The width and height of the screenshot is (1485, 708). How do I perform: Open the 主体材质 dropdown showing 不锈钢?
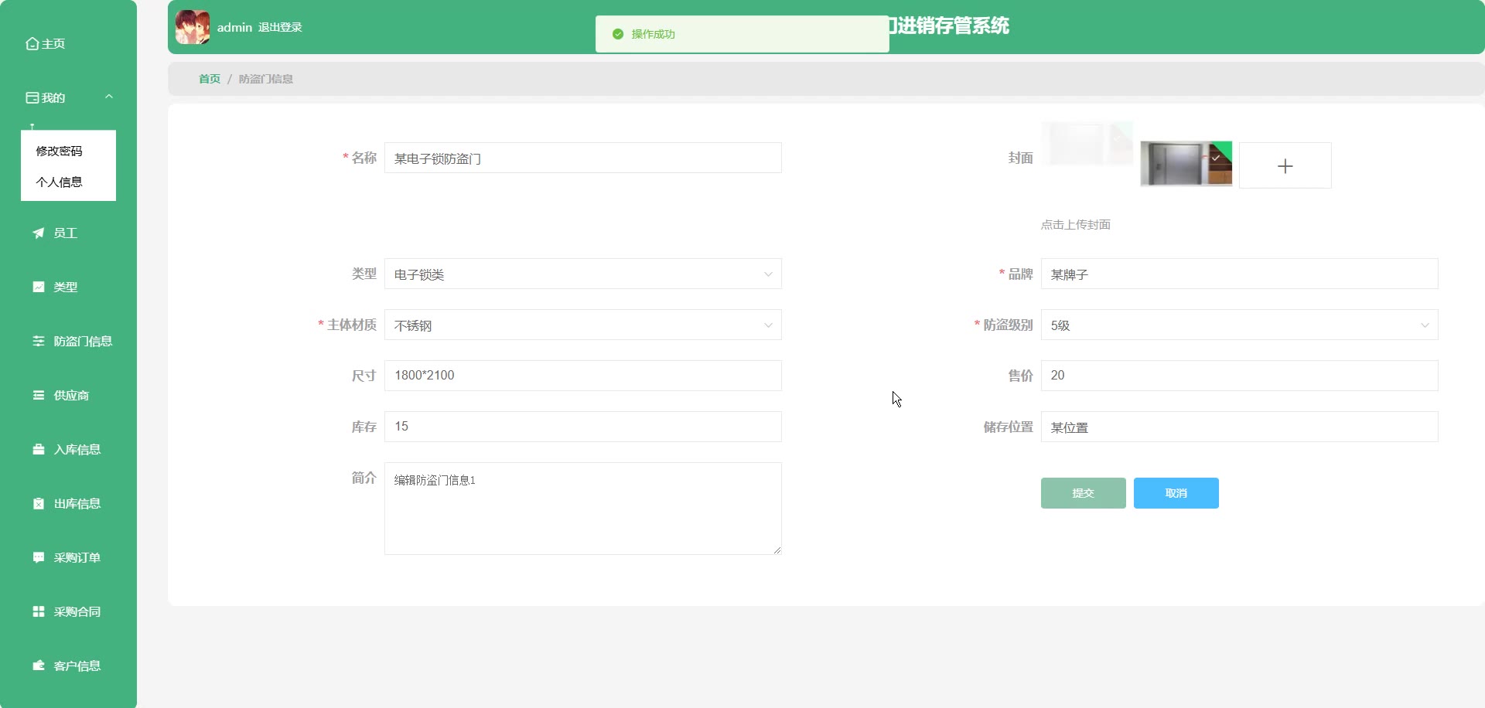(x=583, y=325)
